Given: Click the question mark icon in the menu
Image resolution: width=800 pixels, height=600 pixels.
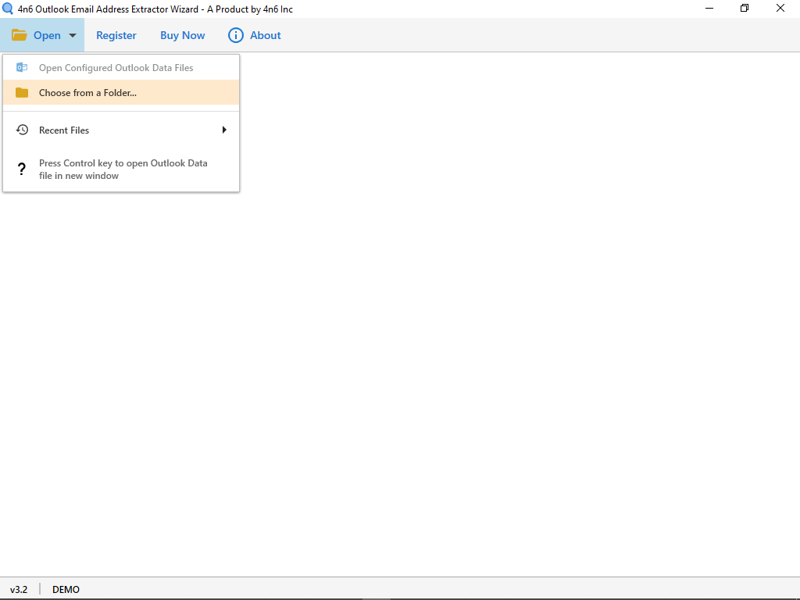Looking at the screenshot, I should tap(22, 169).
